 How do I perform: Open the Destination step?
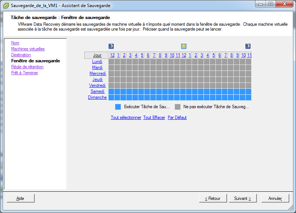(x=21, y=55)
